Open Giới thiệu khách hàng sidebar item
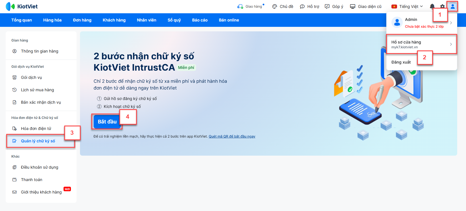Screen dimensions: 466x211 tap(41, 192)
